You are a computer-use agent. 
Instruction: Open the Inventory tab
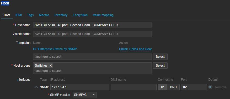pyautogui.click(x=61, y=15)
